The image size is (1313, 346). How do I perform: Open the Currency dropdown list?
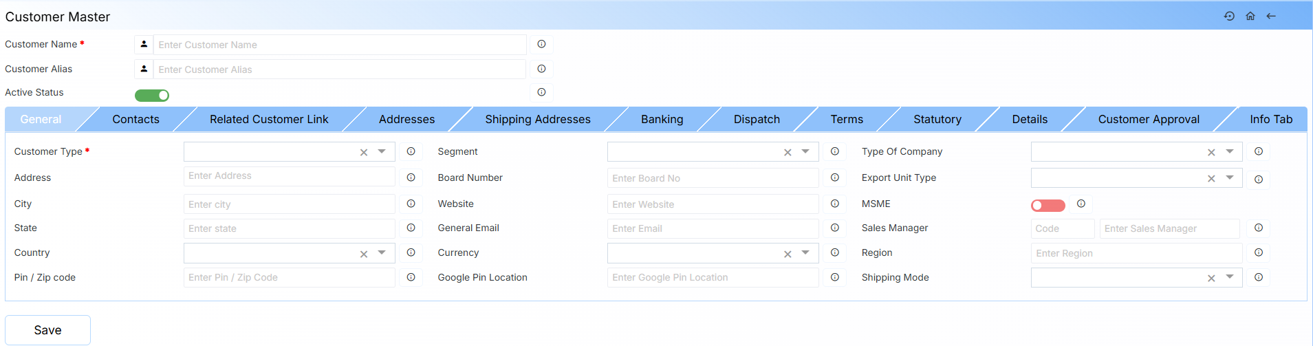(x=805, y=253)
